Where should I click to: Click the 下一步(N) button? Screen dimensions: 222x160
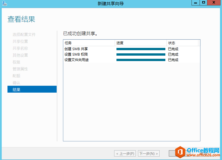click(x=149, y=153)
